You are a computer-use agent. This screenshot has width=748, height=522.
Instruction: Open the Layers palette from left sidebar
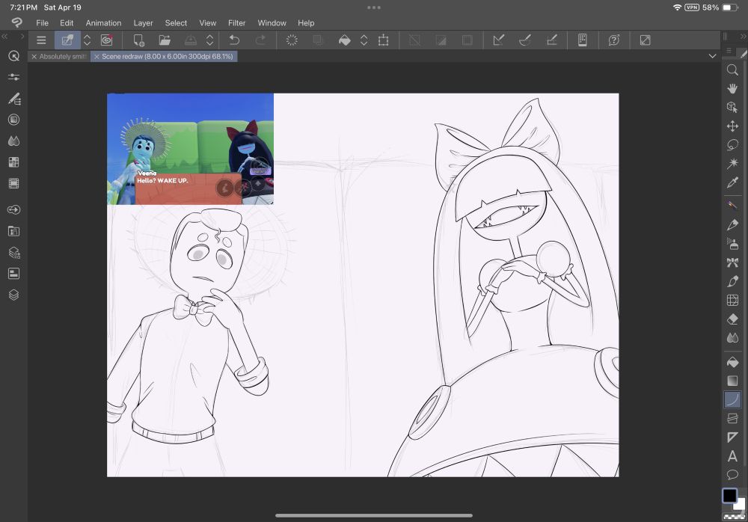[13, 295]
